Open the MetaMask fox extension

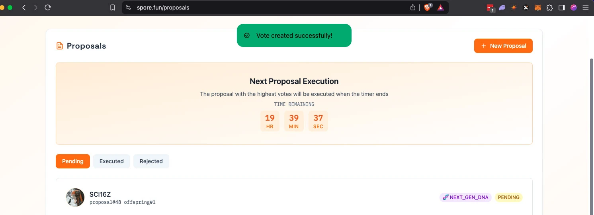coord(537,8)
